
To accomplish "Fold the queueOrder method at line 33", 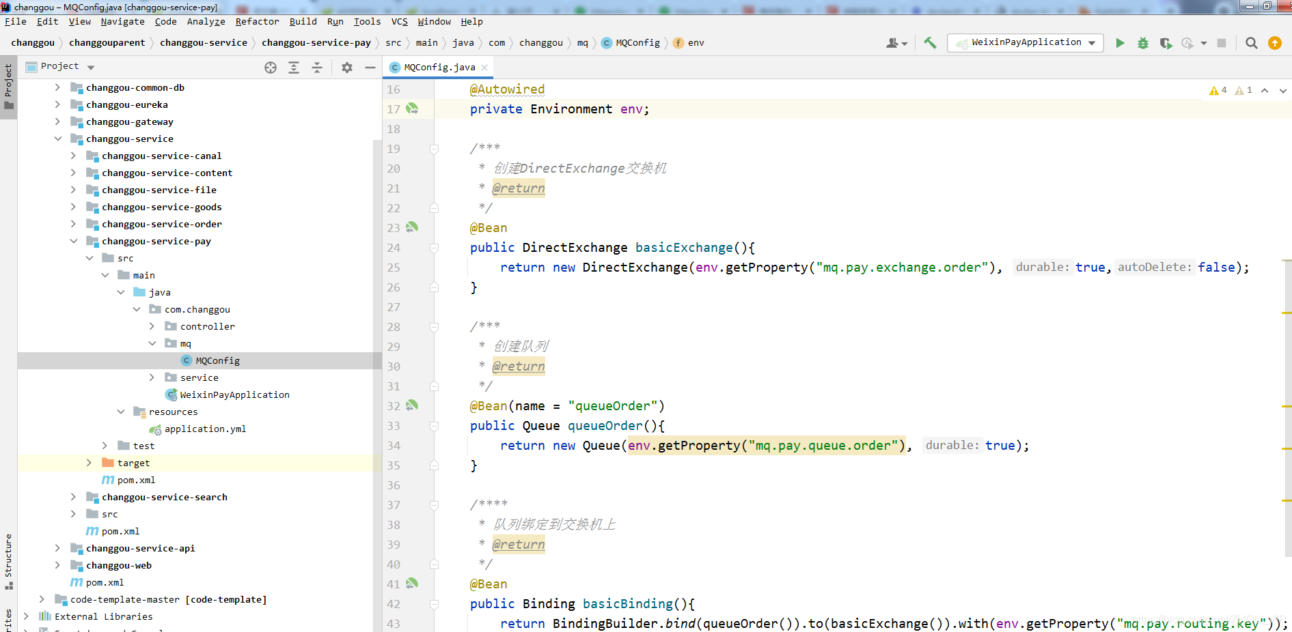I will point(434,426).
